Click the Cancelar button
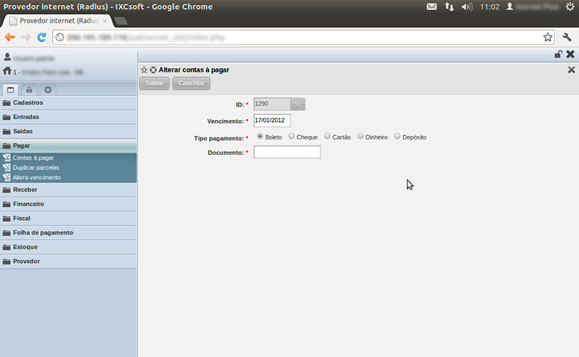The width and height of the screenshot is (579, 357). coord(191,83)
